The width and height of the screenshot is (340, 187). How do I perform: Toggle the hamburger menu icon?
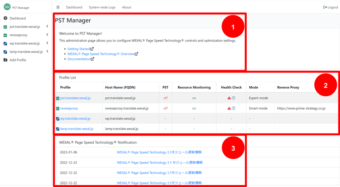click(58, 7)
